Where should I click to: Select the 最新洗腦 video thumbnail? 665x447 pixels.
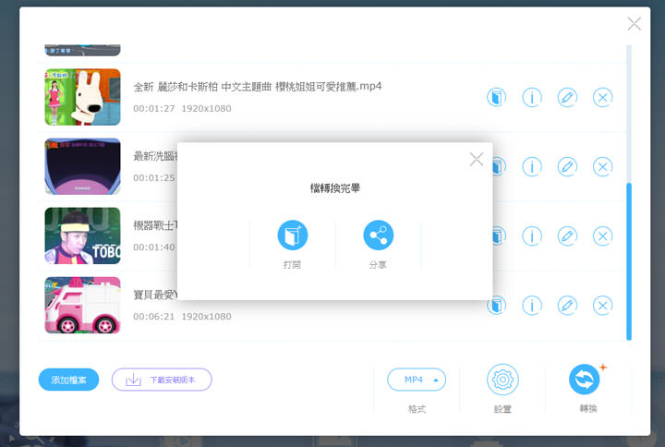pos(83,166)
